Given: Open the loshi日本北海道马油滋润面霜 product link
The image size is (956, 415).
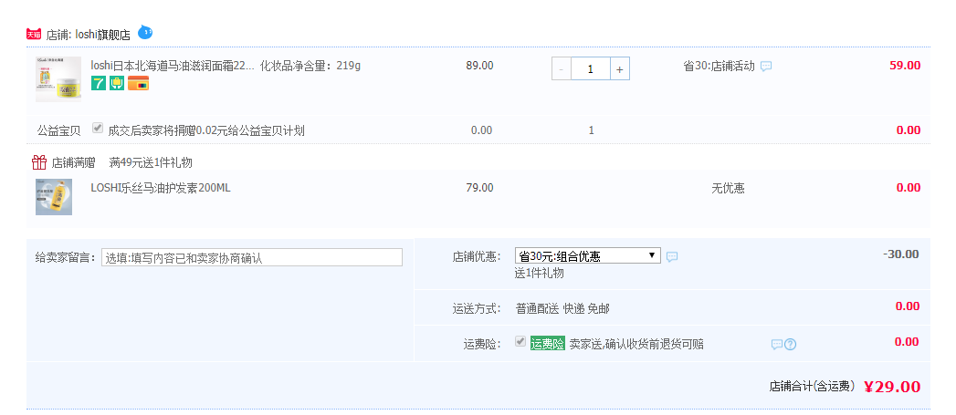Looking at the screenshot, I should (173, 65).
